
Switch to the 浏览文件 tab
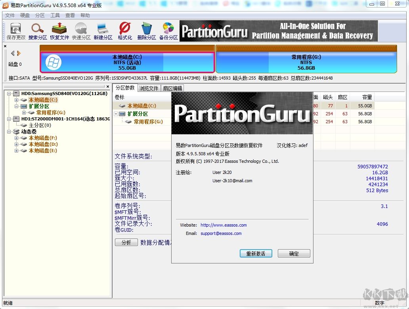pos(149,88)
